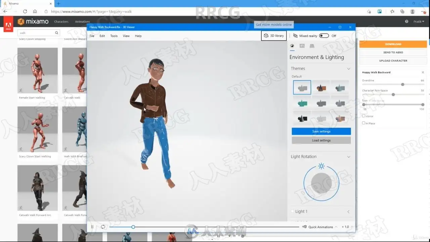Collapse the Themes section
The height and width of the screenshot is (242, 430).
tap(348, 69)
